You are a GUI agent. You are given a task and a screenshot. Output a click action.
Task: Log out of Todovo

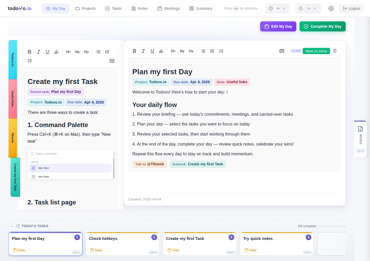click(x=351, y=8)
